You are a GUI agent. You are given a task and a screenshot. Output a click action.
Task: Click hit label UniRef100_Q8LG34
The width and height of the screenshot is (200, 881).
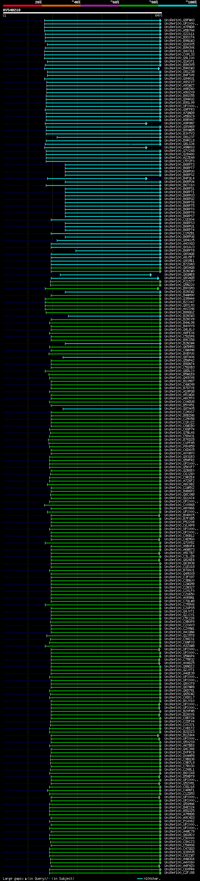[x=179, y=144]
